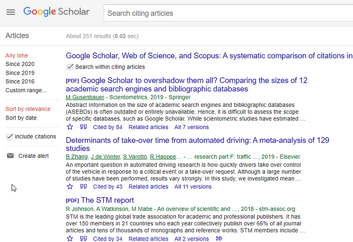Image resolution: width=353 pixels, height=242 pixels.
Task: Filter results Since 2020
Action: click(20, 64)
